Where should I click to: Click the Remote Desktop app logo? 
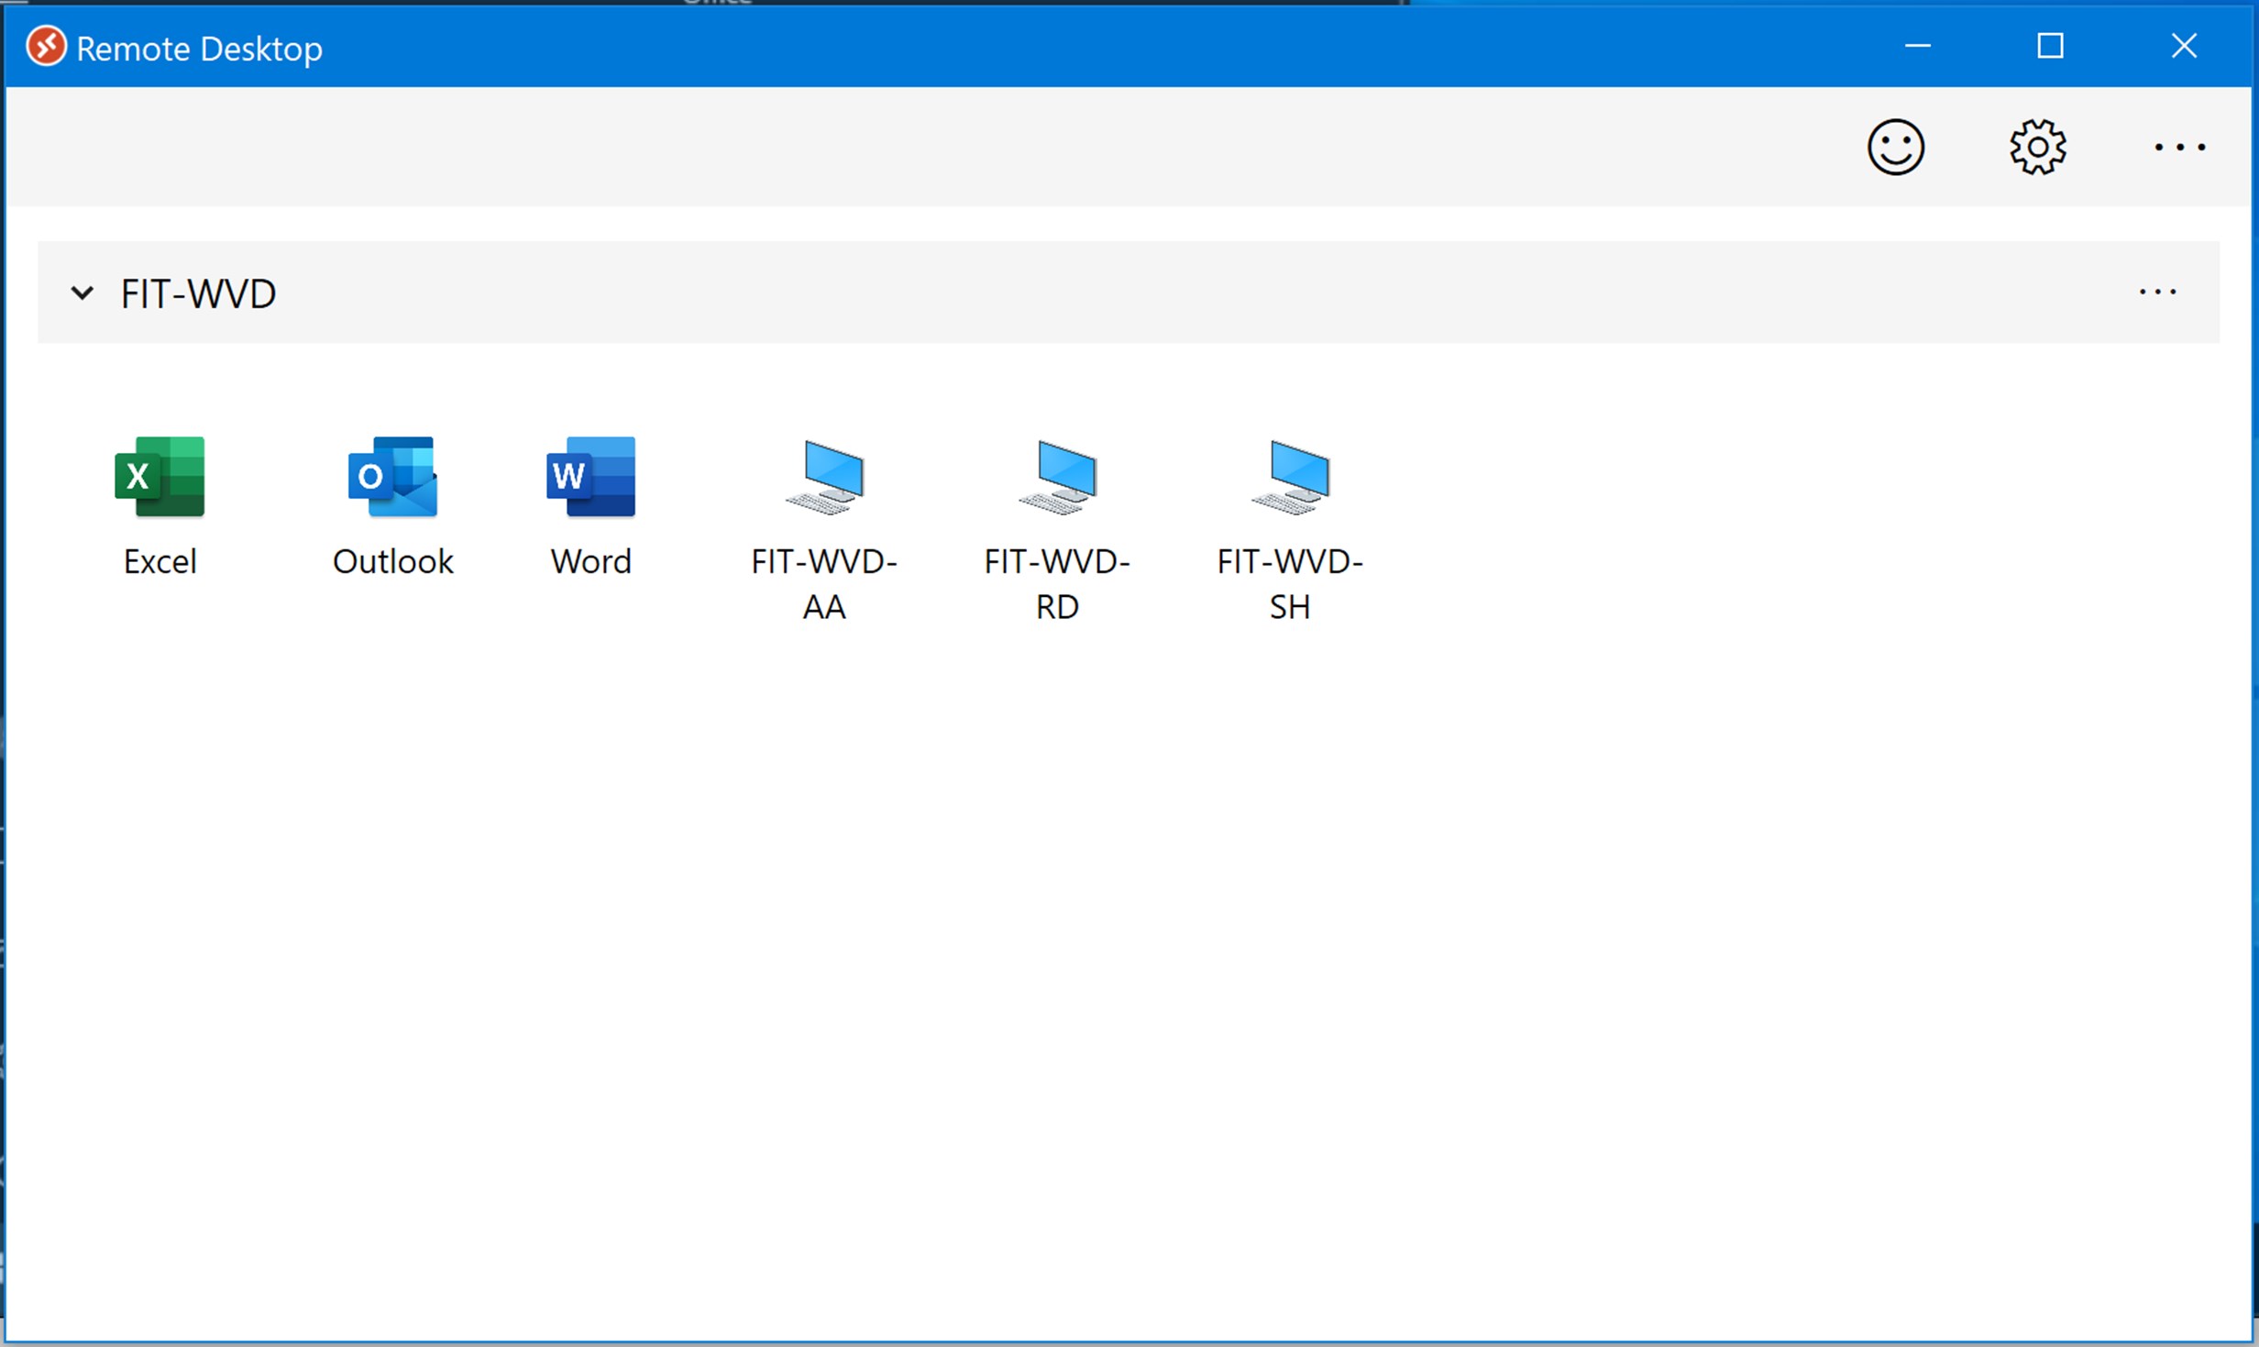pyautogui.click(x=46, y=47)
